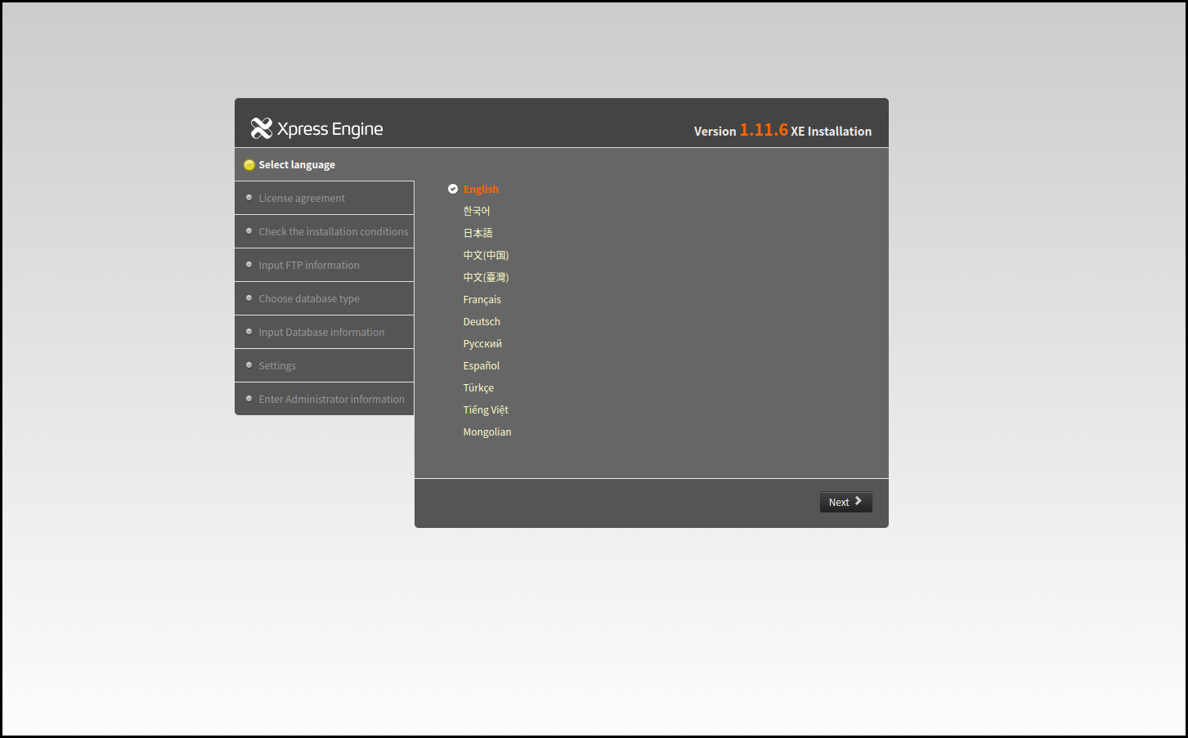This screenshot has width=1188, height=738.
Task: Select Русский language option
Action: tap(482, 343)
